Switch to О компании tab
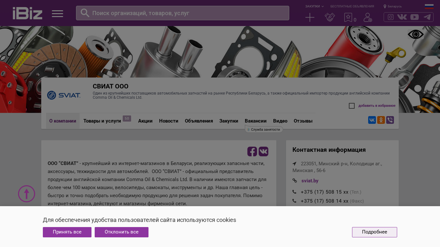The height and width of the screenshot is (247, 440). click(x=63, y=121)
